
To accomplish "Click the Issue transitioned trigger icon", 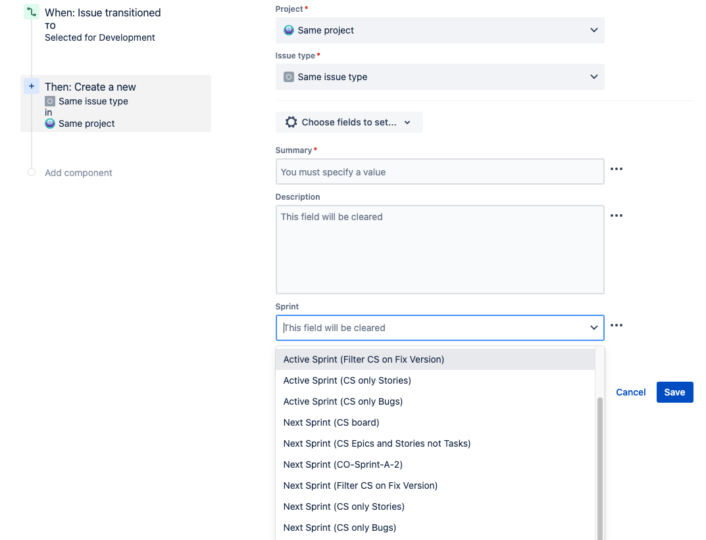I will coord(32,12).
